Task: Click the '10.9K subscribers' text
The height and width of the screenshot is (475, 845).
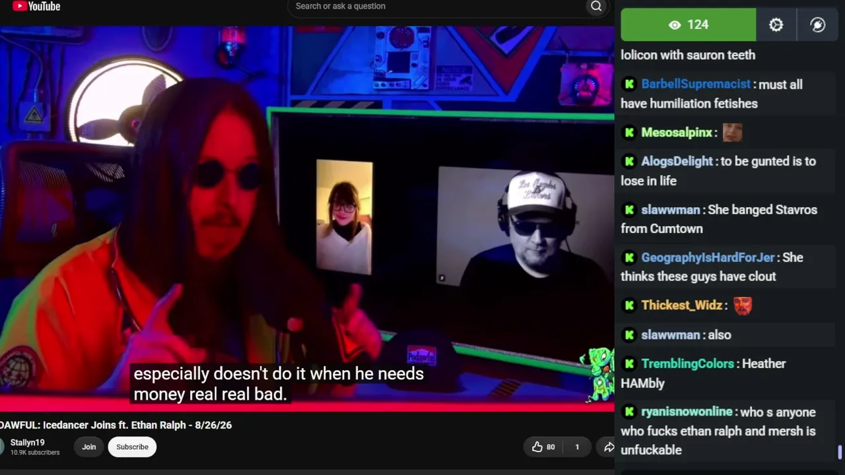Action: (35, 453)
